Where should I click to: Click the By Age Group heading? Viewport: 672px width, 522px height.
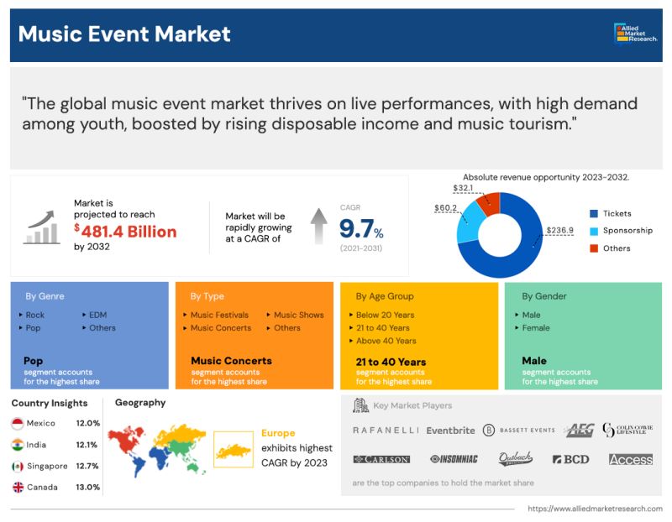click(x=385, y=296)
